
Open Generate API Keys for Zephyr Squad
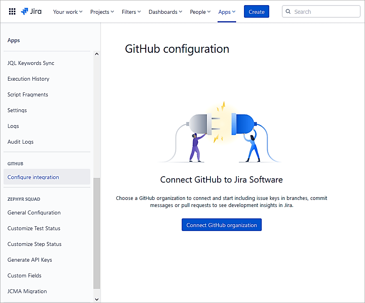click(30, 260)
